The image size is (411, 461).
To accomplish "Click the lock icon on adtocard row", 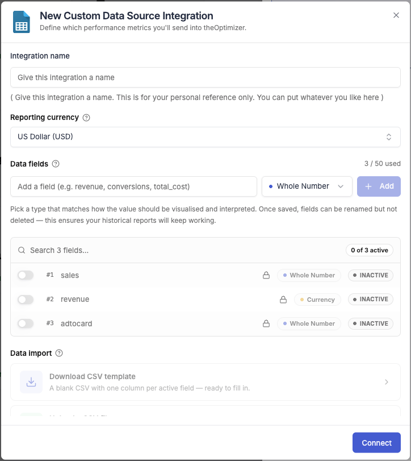I will click(x=266, y=323).
